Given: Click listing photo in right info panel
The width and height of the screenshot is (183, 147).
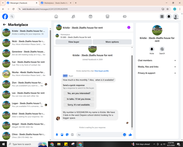Looking at the screenshot, I should (x=157, y=30).
